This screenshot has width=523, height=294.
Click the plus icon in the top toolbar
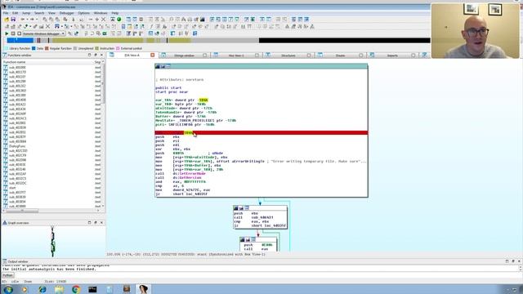(x=97, y=20)
